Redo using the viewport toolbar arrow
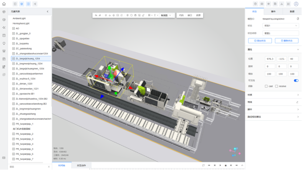Image resolution: width=302 pixels, height=170 pixels. click(100, 15)
